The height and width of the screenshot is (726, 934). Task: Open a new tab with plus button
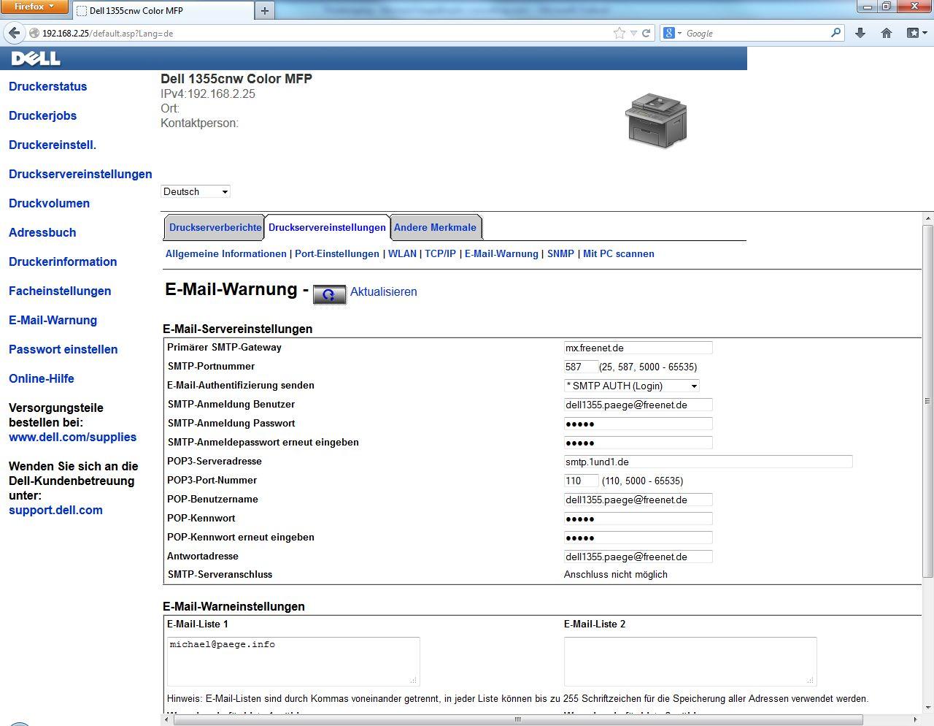click(x=265, y=10)
